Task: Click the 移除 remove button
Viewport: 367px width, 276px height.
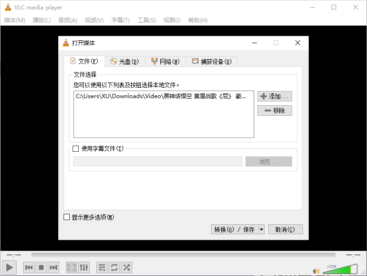Action: click(275, 110)
